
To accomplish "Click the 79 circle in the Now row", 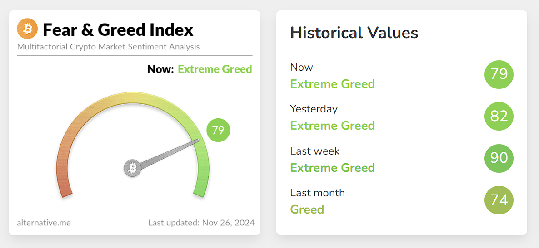I will click(x=499, y=74).
